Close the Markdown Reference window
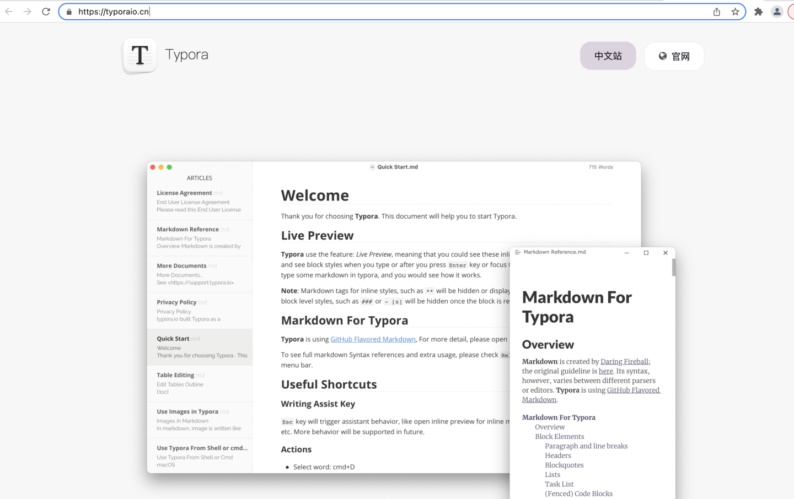This screenshot has height=499, width=794. tap(666, 253)
